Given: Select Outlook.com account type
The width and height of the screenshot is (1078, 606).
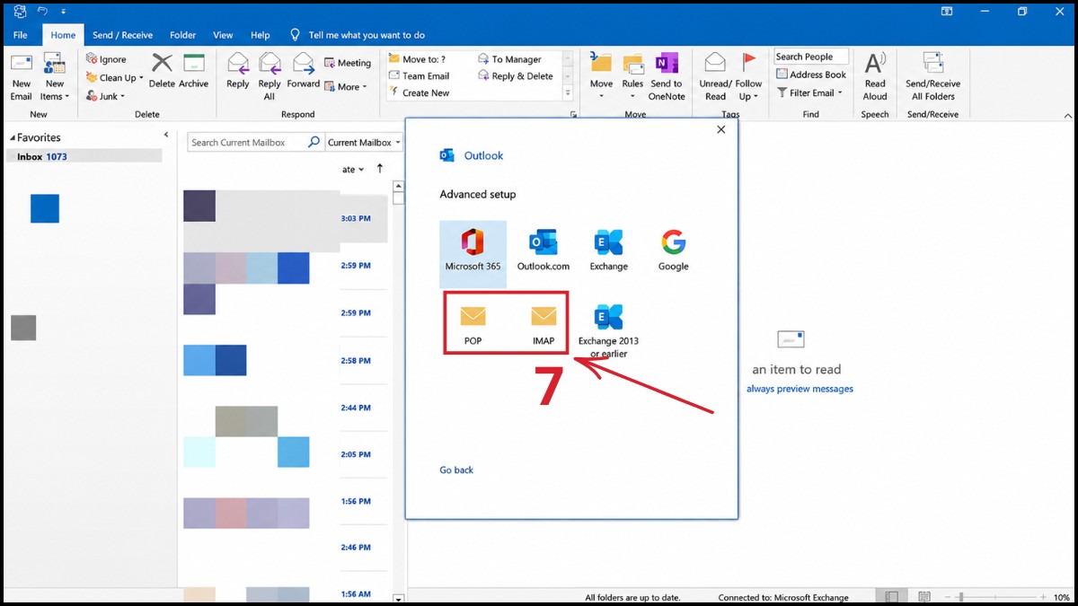Looking at the screenshot, I should click(543, 250).
